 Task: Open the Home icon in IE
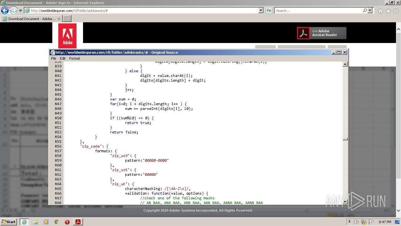pos(380,11)
